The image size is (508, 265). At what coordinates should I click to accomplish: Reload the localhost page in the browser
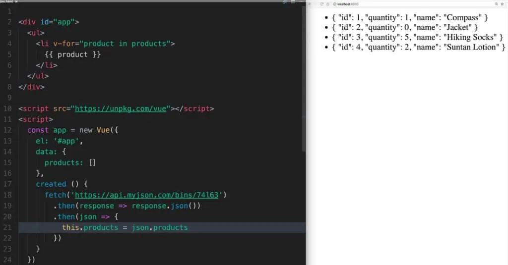[321, 4]
